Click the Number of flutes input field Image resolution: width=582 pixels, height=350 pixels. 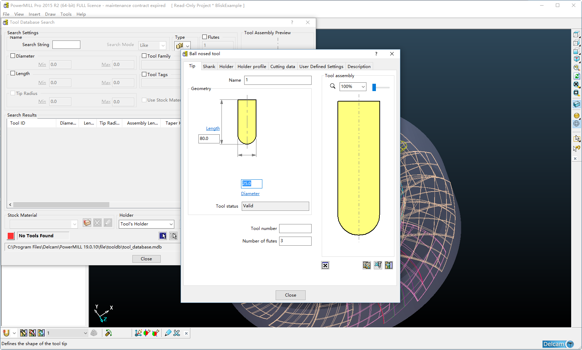(x=295, y=241)
